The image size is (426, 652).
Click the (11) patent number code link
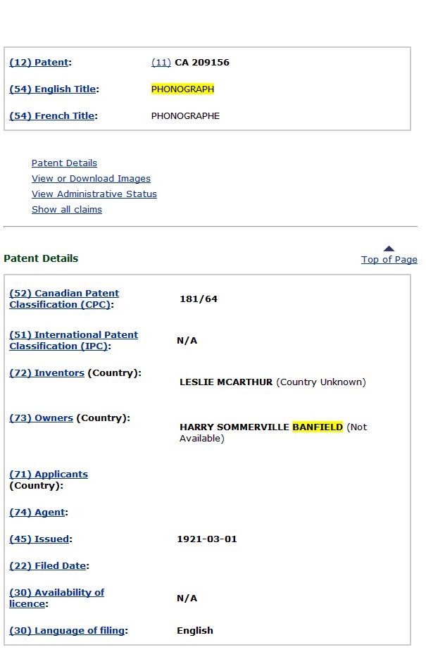click(x=161, y=63)
